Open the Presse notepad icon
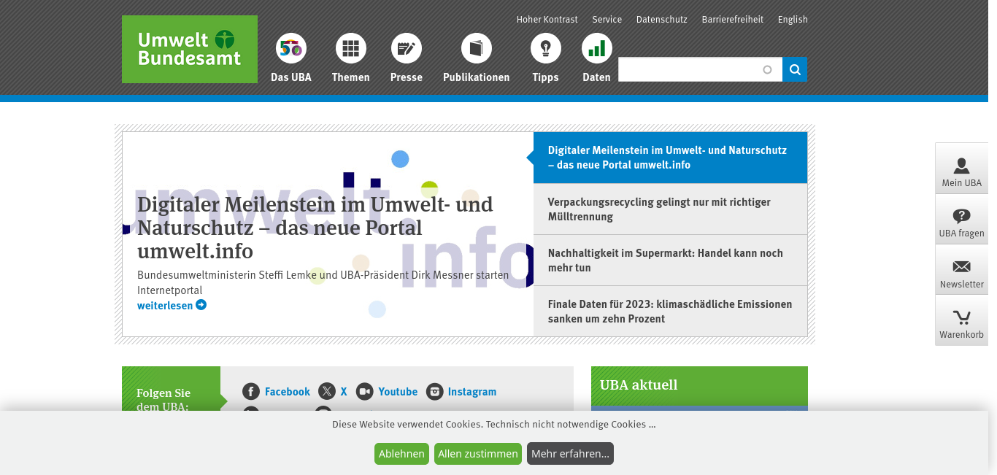This screenshot has height=475, width=997. tap(407, 49)
